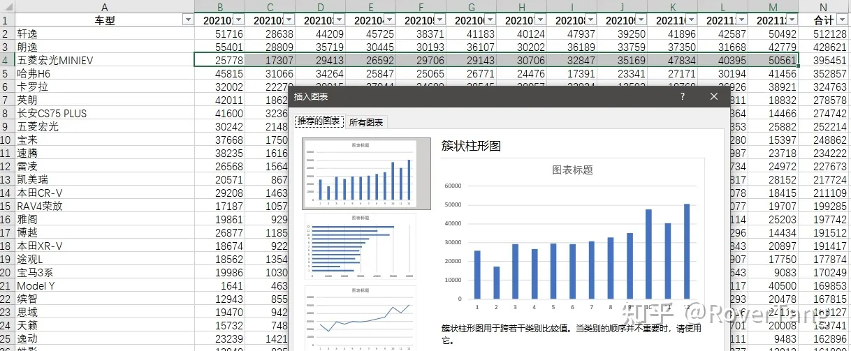The height and width of the screenshot is (351, 851).
Task: Switch to the 所有图表 tab
Action: point(366,122)
